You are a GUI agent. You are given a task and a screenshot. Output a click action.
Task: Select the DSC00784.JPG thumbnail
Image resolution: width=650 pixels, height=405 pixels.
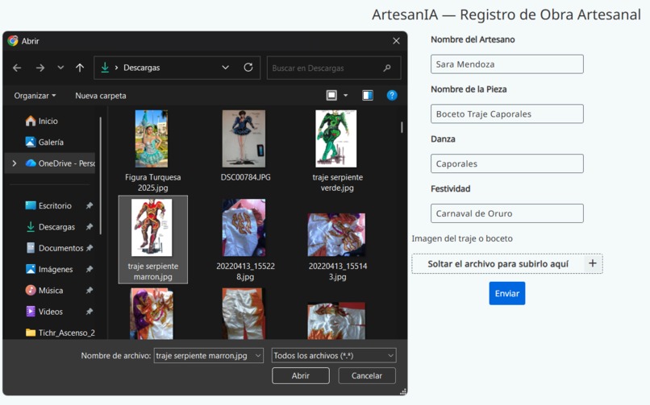(244, 138)
